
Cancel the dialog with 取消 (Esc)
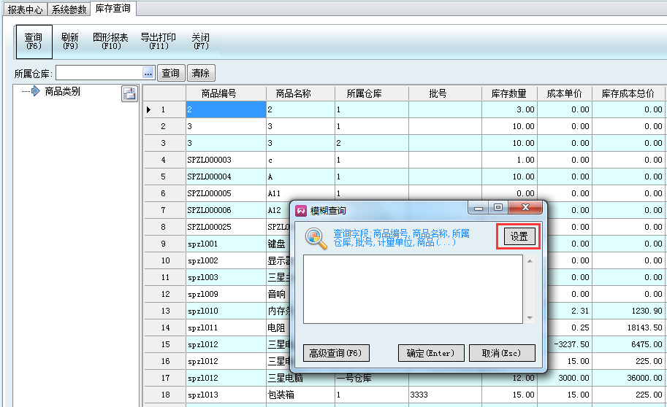[502, 353]
